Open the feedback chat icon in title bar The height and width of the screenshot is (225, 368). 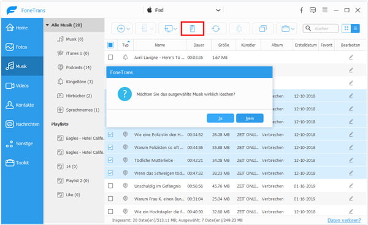point(313,10)
